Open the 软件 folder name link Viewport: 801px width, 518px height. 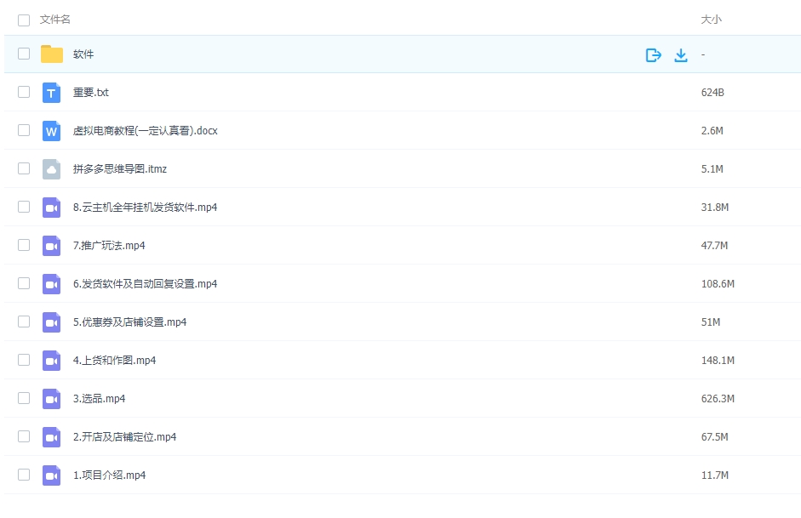[x=83, y=54]
